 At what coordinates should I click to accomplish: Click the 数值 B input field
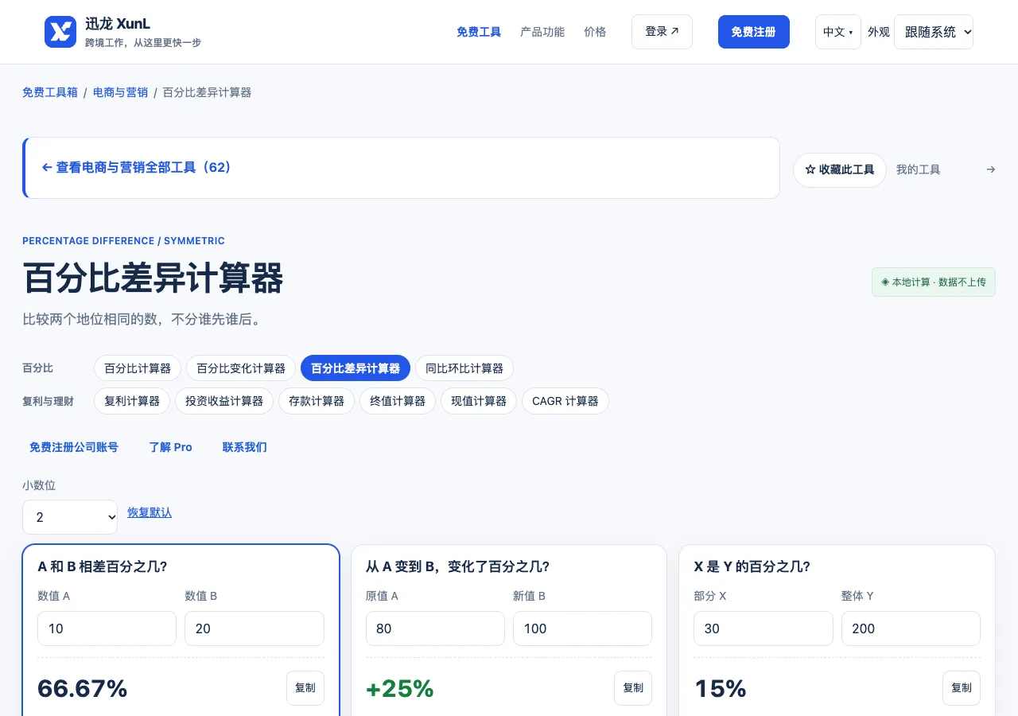coord(254,628)
